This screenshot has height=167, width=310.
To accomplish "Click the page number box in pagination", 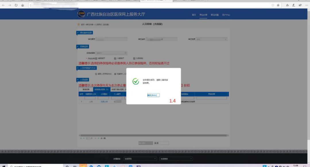I will tap(88, 138).
